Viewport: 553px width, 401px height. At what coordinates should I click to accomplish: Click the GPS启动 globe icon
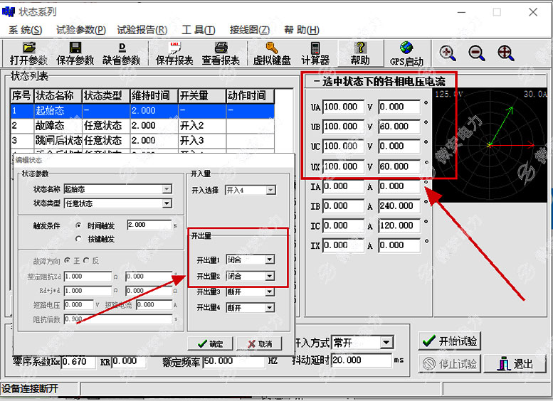406,48
